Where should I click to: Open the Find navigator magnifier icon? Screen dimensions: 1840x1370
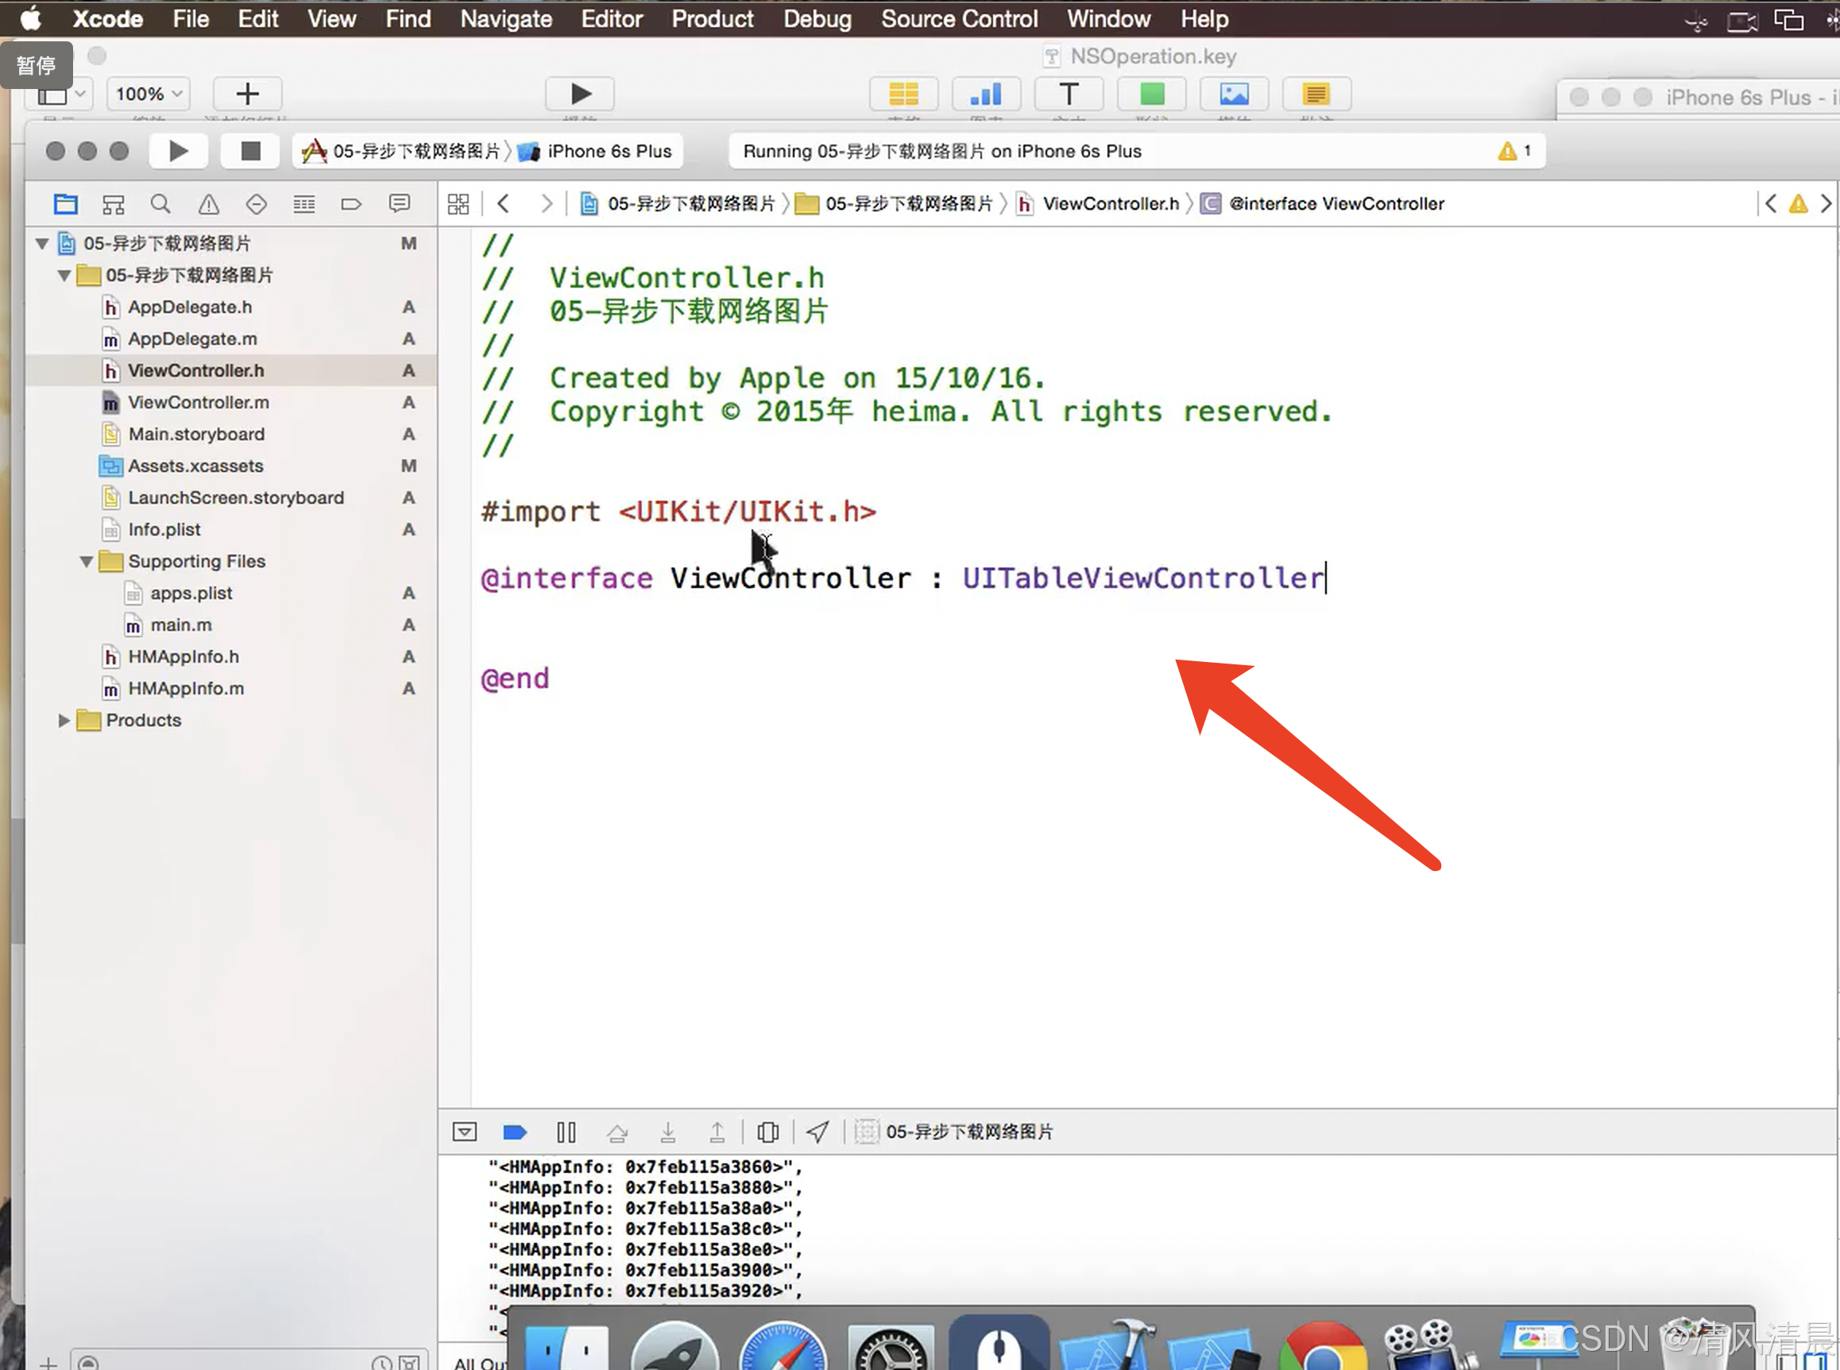160,204
